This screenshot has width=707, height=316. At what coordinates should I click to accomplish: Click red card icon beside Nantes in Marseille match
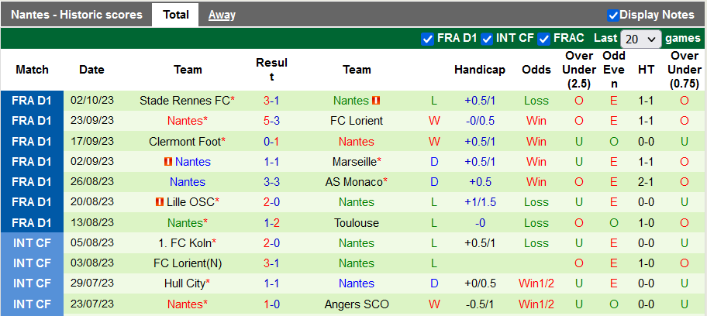(167, 162)
